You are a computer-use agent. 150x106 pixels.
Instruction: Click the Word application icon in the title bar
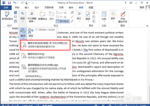tap(4, 3)
